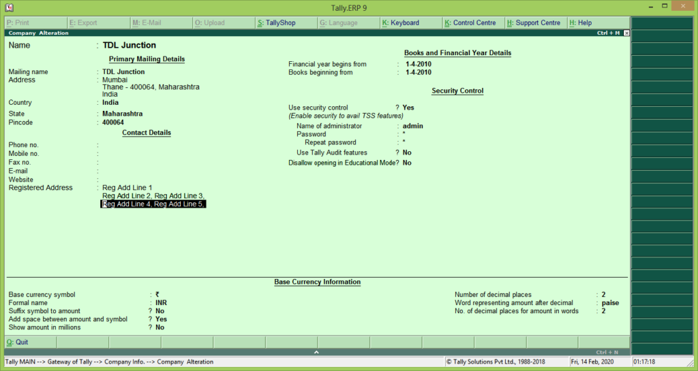698x371 pixels.
Task: Click the Base Currency Information heading
Action: (x=318, y=282)
